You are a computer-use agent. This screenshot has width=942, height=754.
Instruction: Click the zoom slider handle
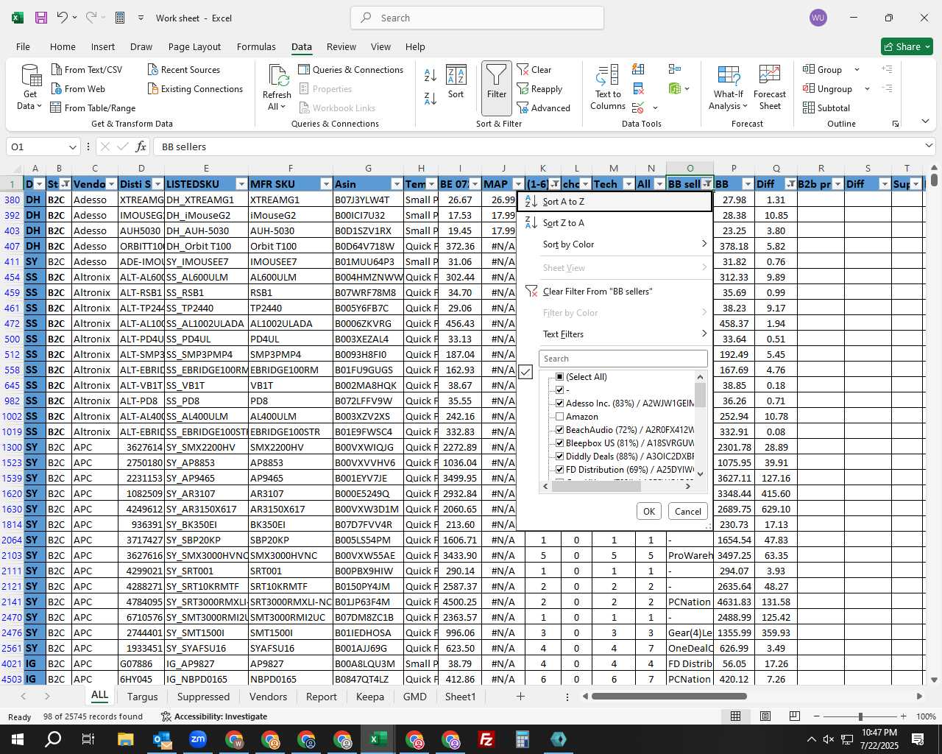click(x=860, y=716)
